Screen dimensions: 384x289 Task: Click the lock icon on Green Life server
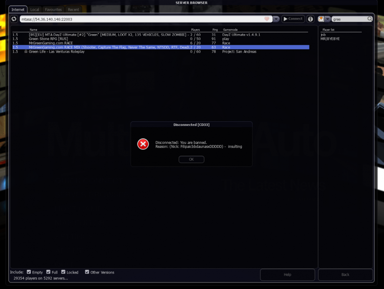(26, 52)
